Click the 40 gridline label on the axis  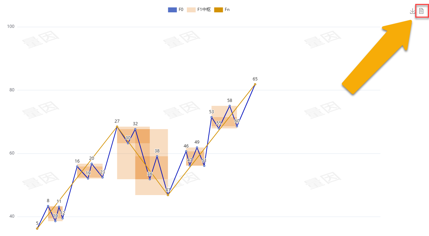pos(11,217)
